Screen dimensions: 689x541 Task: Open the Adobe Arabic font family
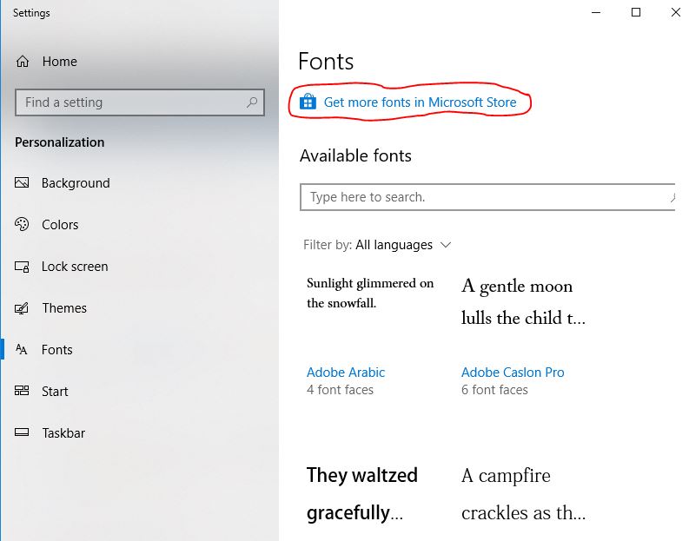click(346, 372)
